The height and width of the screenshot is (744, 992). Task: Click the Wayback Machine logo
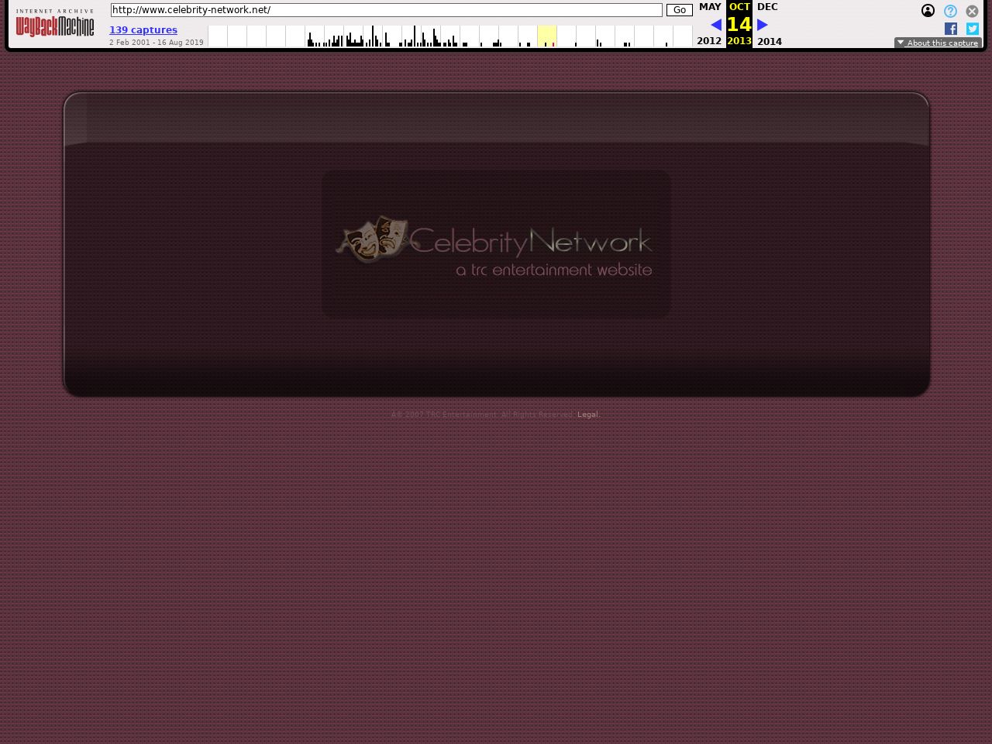tap(55, 24)
